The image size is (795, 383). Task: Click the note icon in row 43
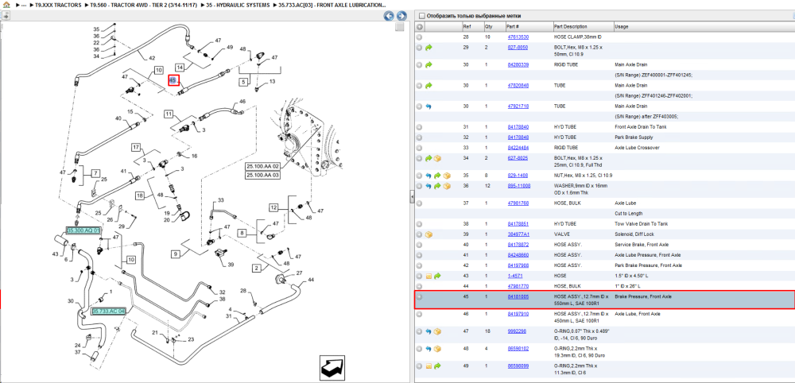(x=429, y=276)
